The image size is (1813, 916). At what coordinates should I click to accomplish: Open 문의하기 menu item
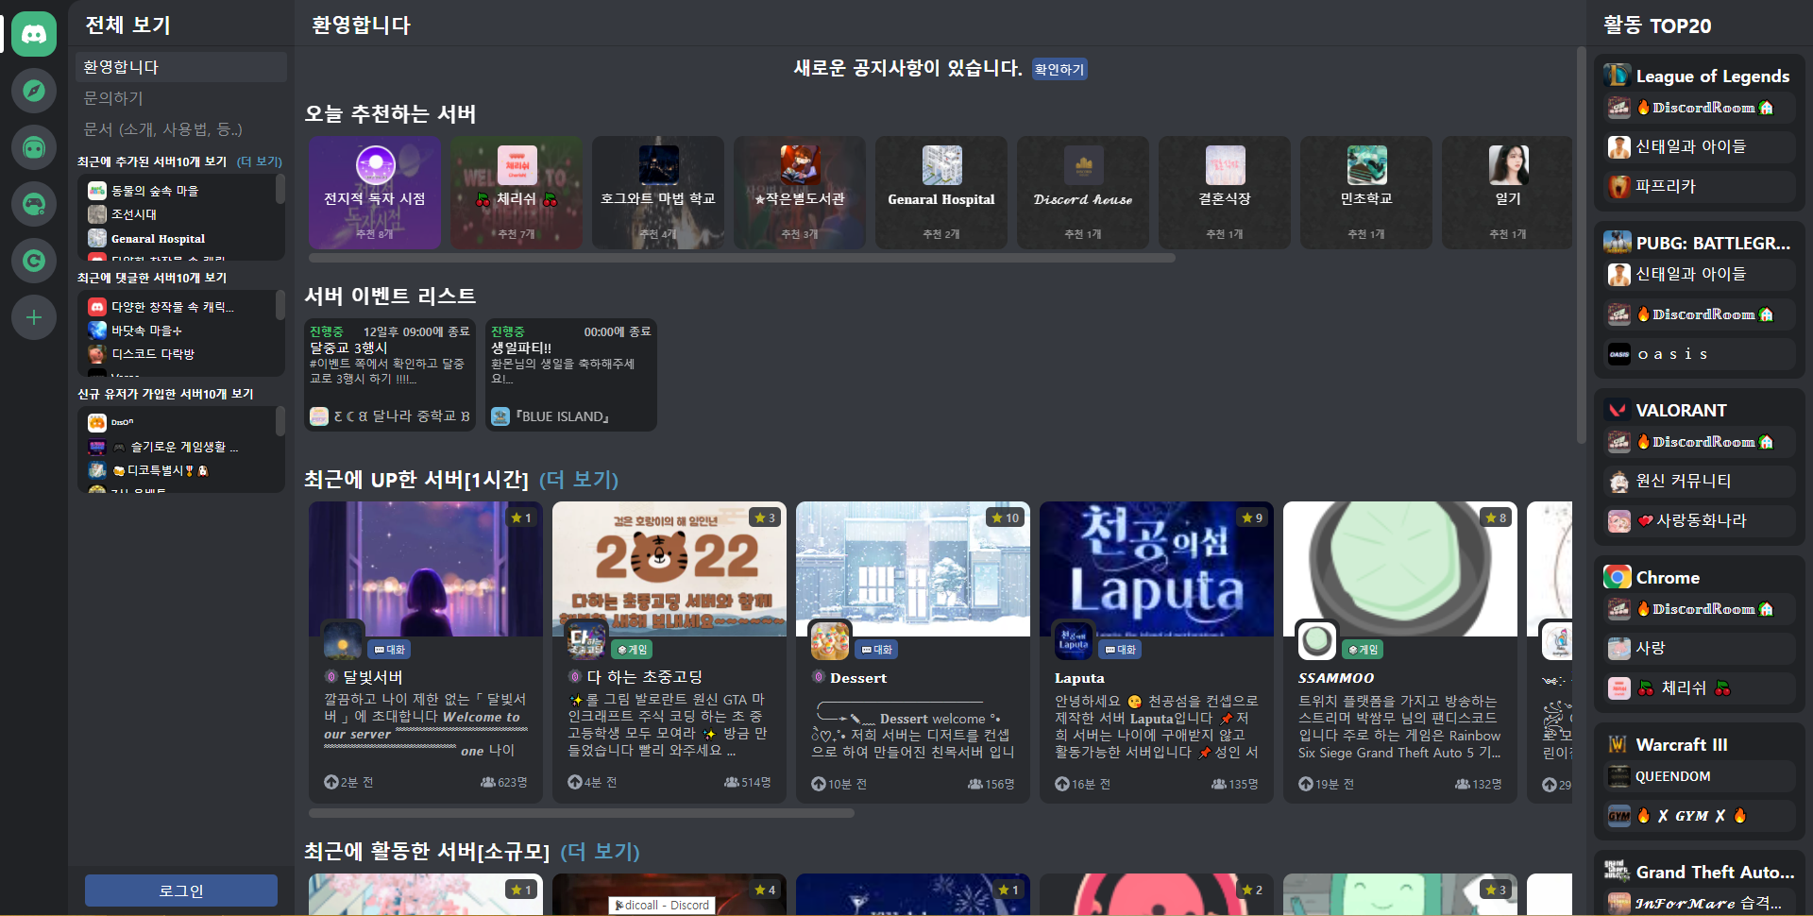[181, 98]
